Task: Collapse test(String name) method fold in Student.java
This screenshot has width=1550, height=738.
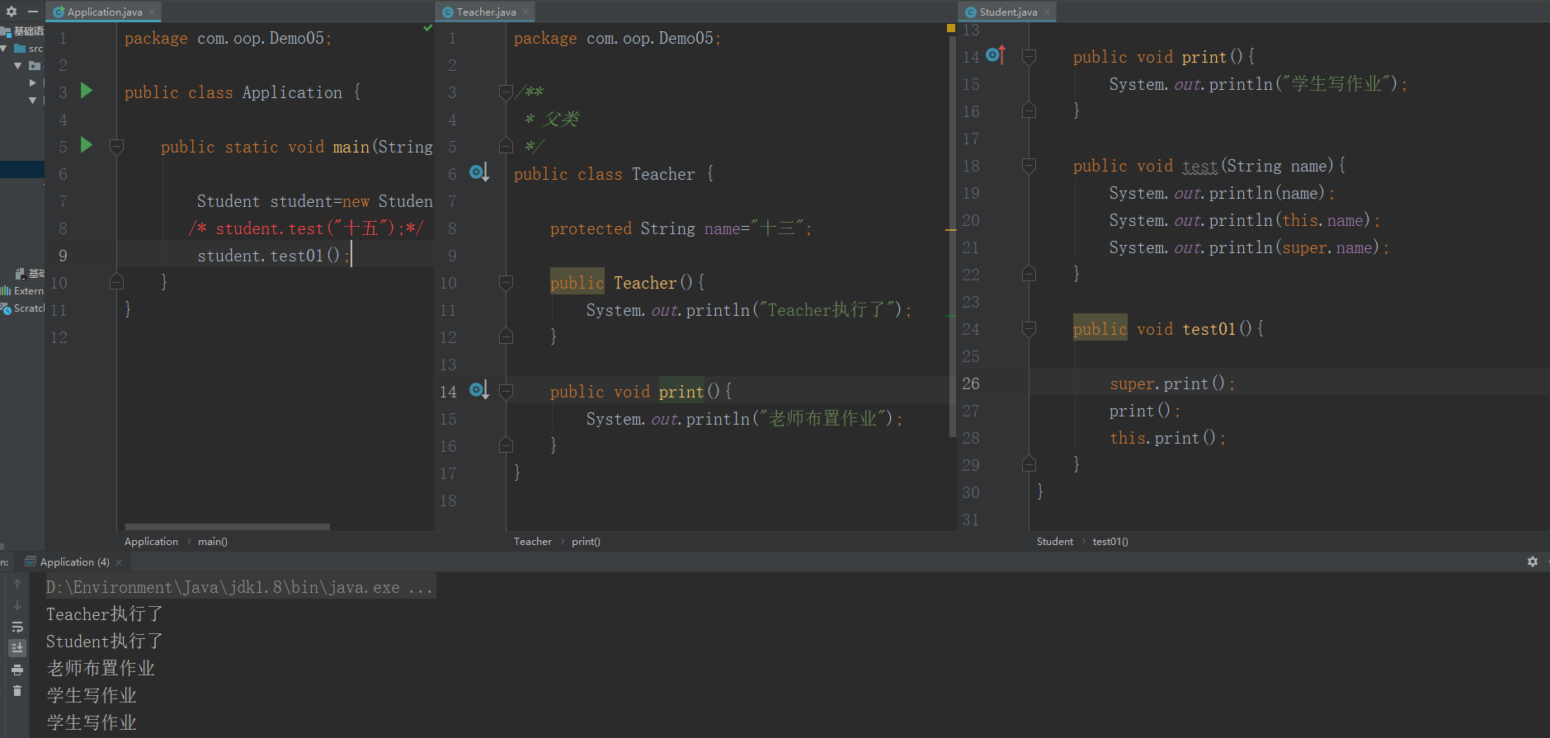Action: point(1029,166)
